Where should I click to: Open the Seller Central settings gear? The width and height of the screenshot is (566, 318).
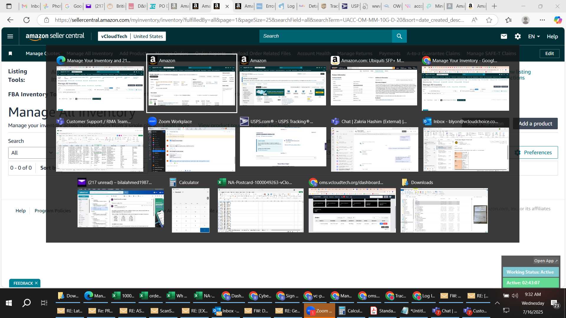518,36
